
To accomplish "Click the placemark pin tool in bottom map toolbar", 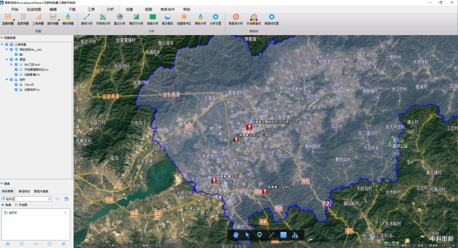I will point(259,235).
